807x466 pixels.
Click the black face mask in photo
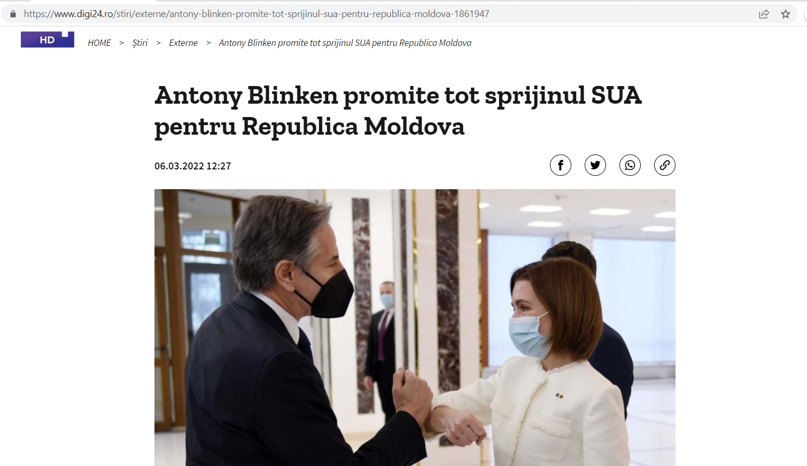(326, 293)
